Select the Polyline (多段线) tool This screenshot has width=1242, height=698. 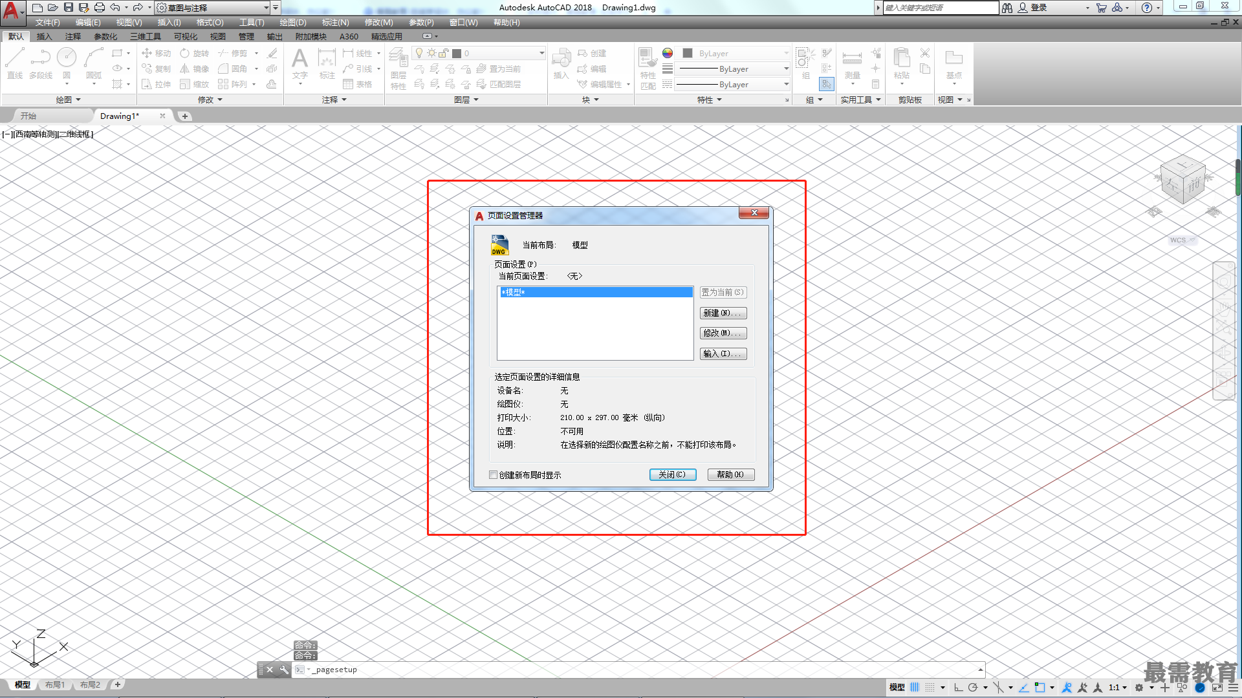point(41,63)
